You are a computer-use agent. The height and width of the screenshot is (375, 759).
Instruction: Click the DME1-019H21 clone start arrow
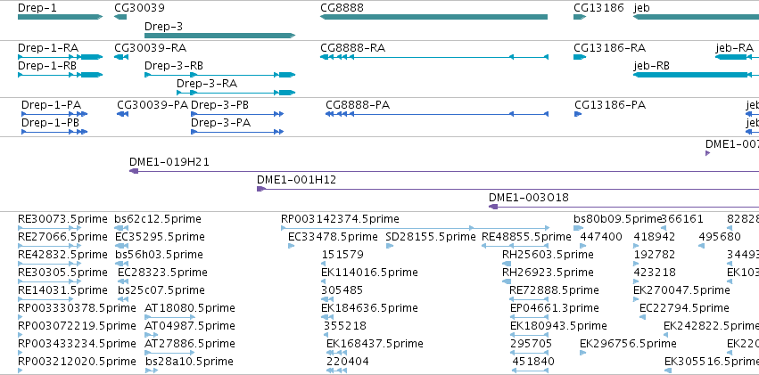134,171
